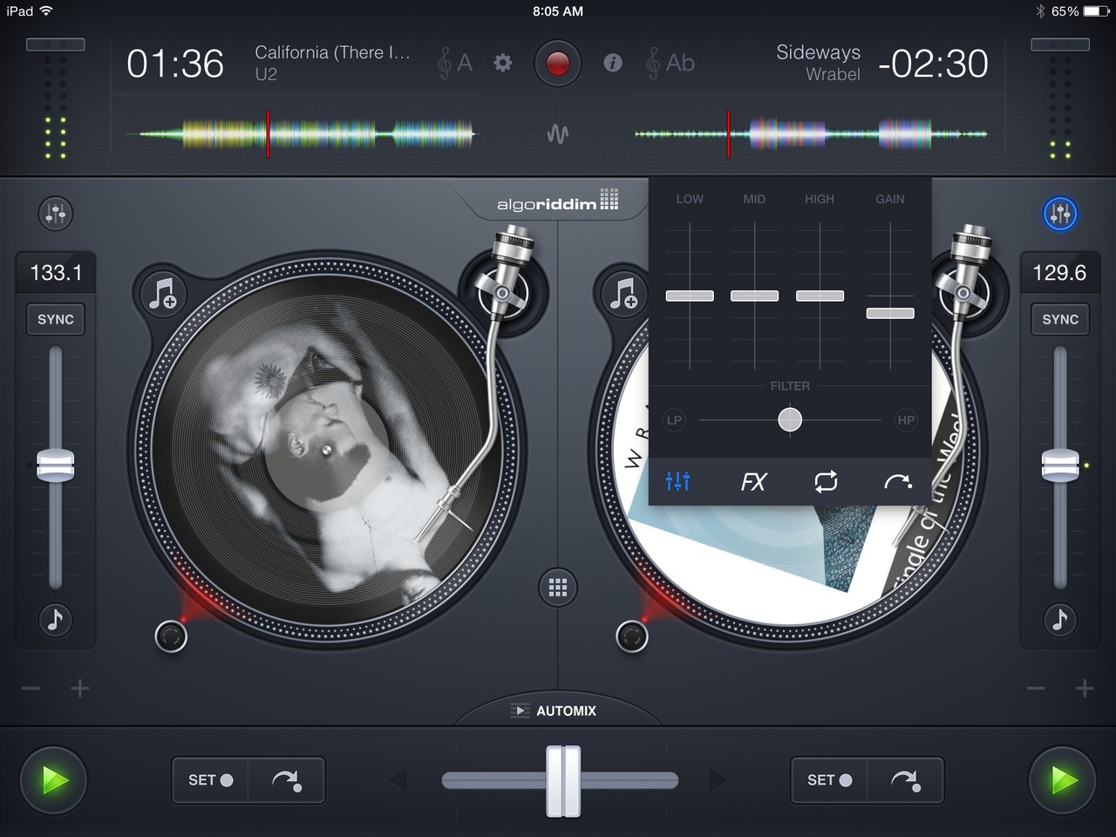Toggle HP high-pass filter
The image size is (1116, 837).
906,420
